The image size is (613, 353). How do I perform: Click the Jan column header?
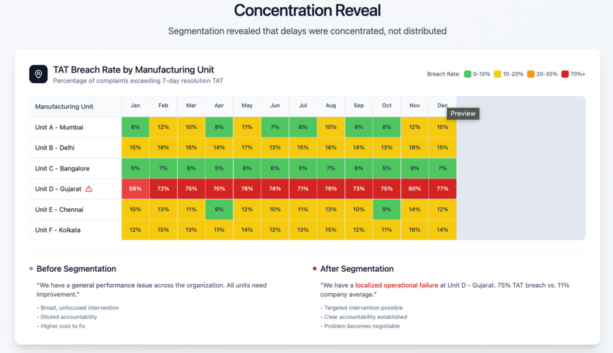click(135, 106)
